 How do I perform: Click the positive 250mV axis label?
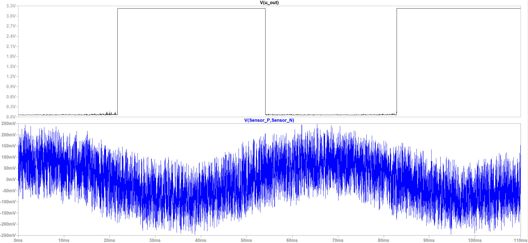point(9,124)
